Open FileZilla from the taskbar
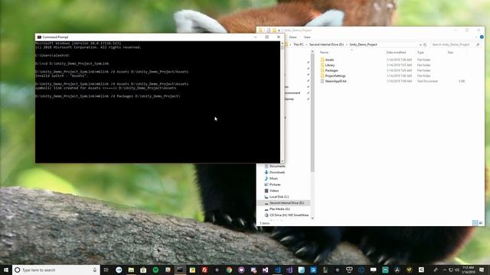The image size is (490, 275). coord(204,270)
